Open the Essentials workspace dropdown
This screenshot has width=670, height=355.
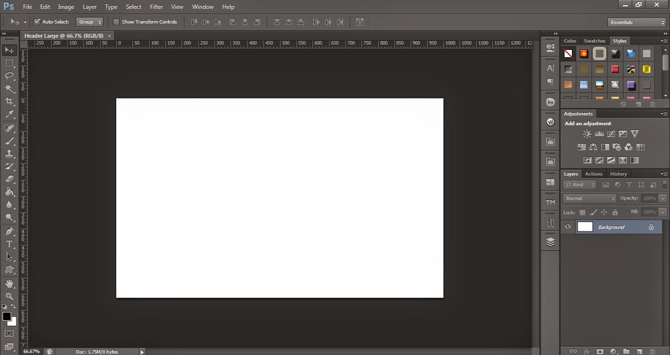pos(636,22)
